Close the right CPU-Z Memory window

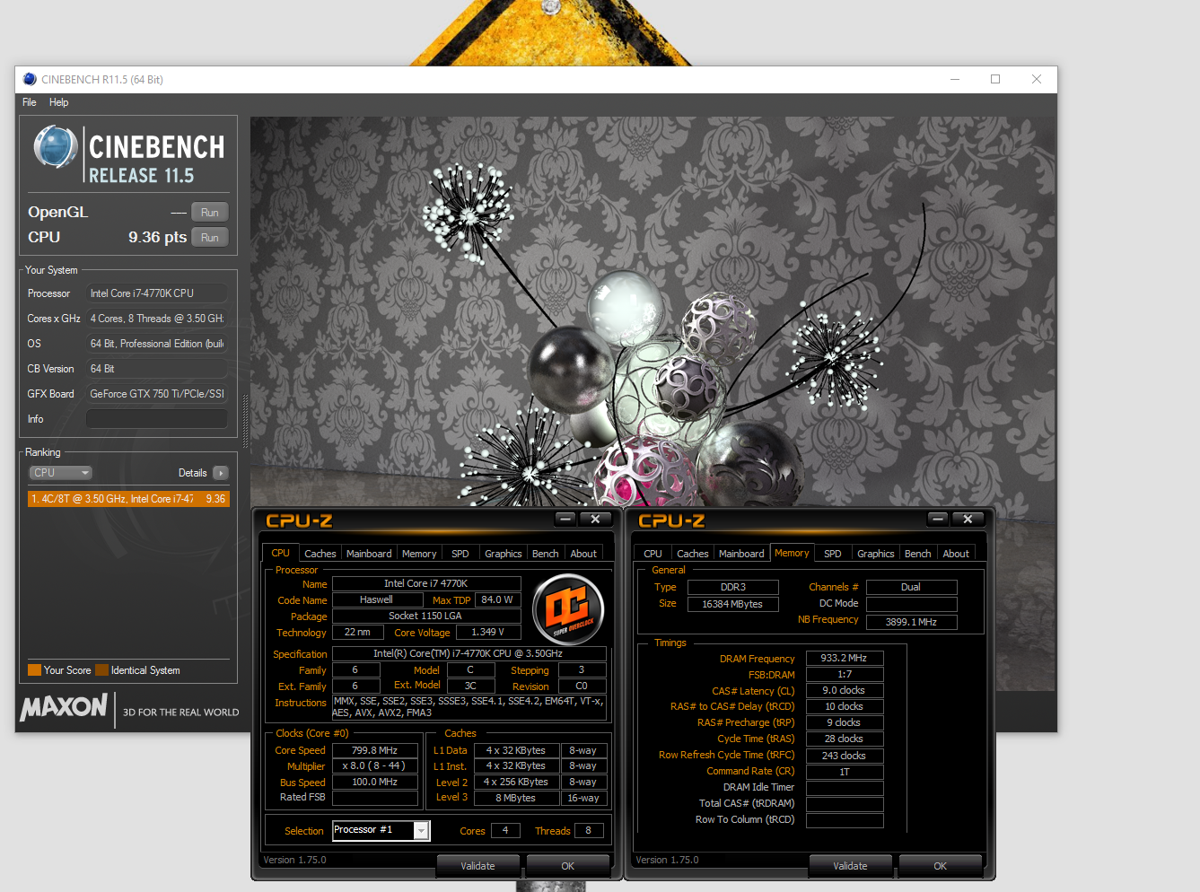coord(968,519)
